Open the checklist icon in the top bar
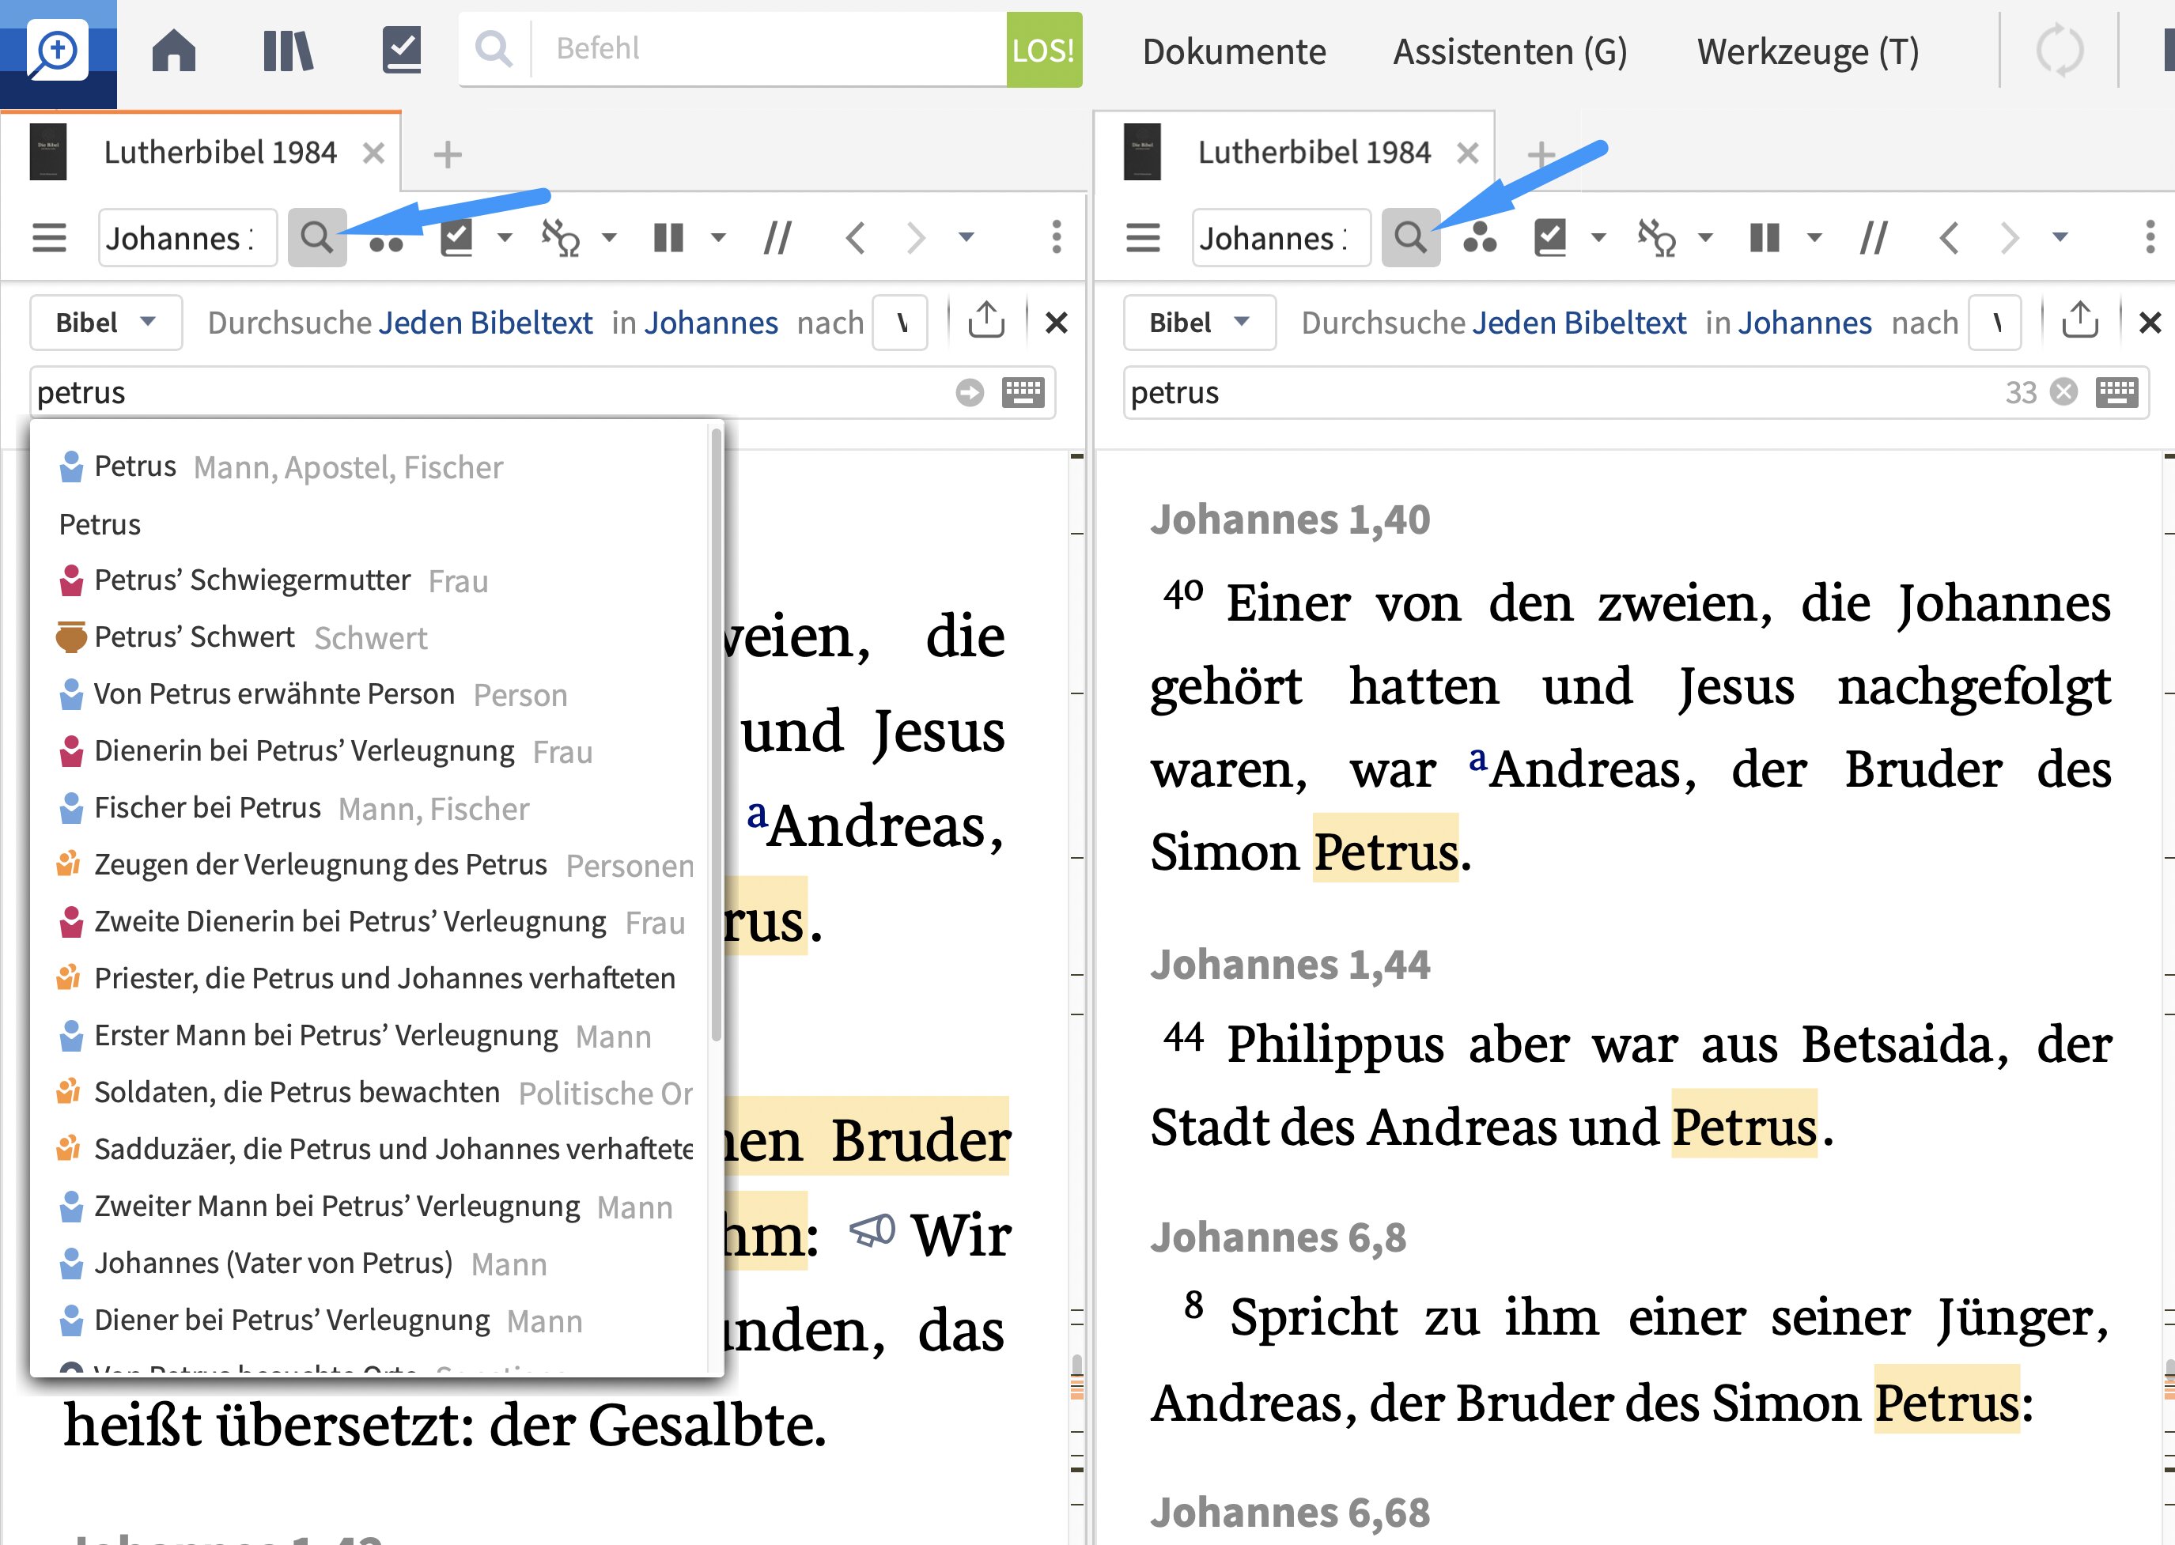 pos(402,51)
